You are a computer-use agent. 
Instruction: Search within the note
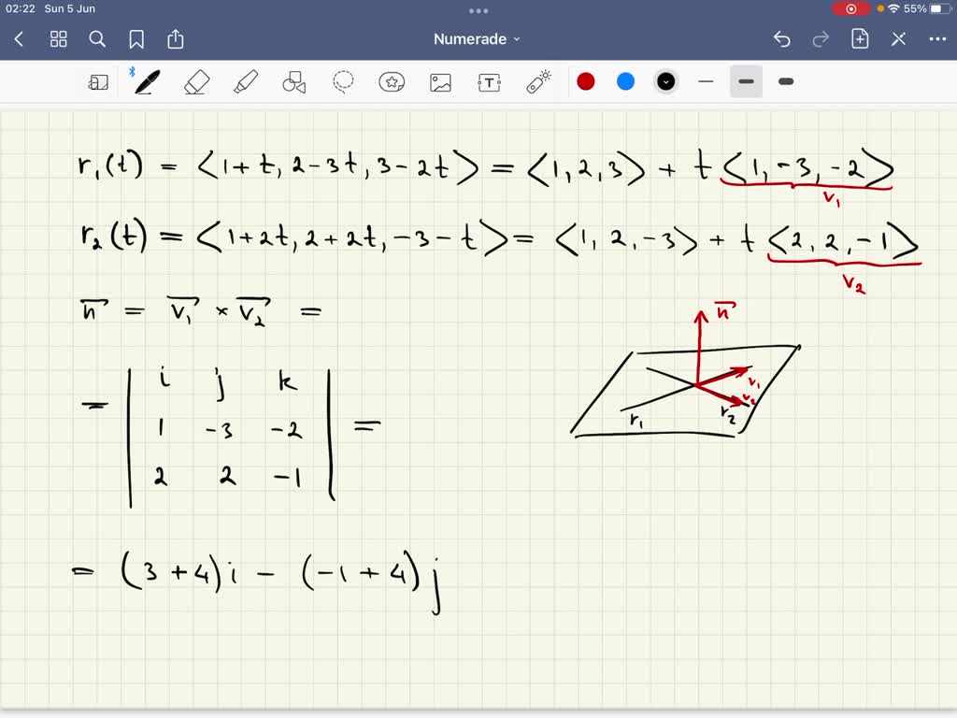coord(97,39)
